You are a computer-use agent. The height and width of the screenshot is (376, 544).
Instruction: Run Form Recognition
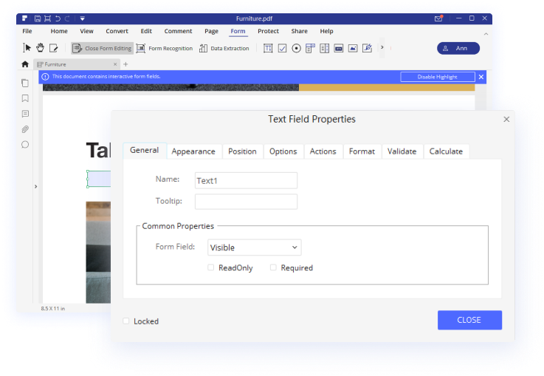click(164, 48)
